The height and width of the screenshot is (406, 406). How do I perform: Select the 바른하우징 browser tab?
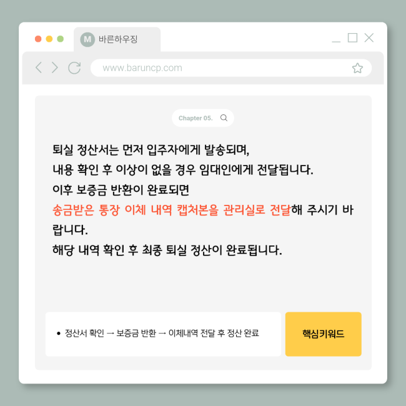tap(117, 39)
